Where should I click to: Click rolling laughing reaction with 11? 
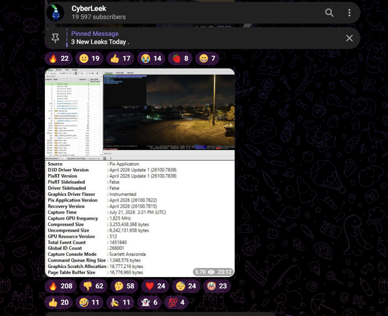(89, 302)
